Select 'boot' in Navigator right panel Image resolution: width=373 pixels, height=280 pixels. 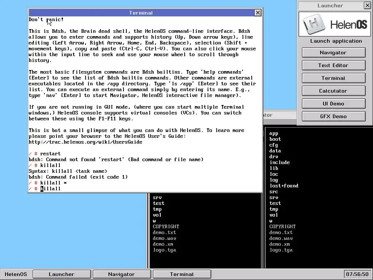(x=275, y=139)
